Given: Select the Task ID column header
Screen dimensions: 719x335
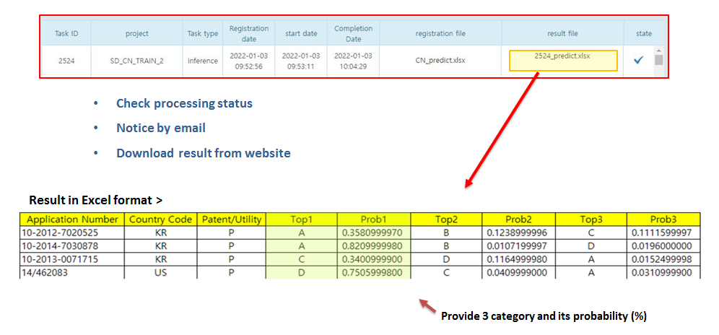Looking at the screenshot, I should point(66,33).
